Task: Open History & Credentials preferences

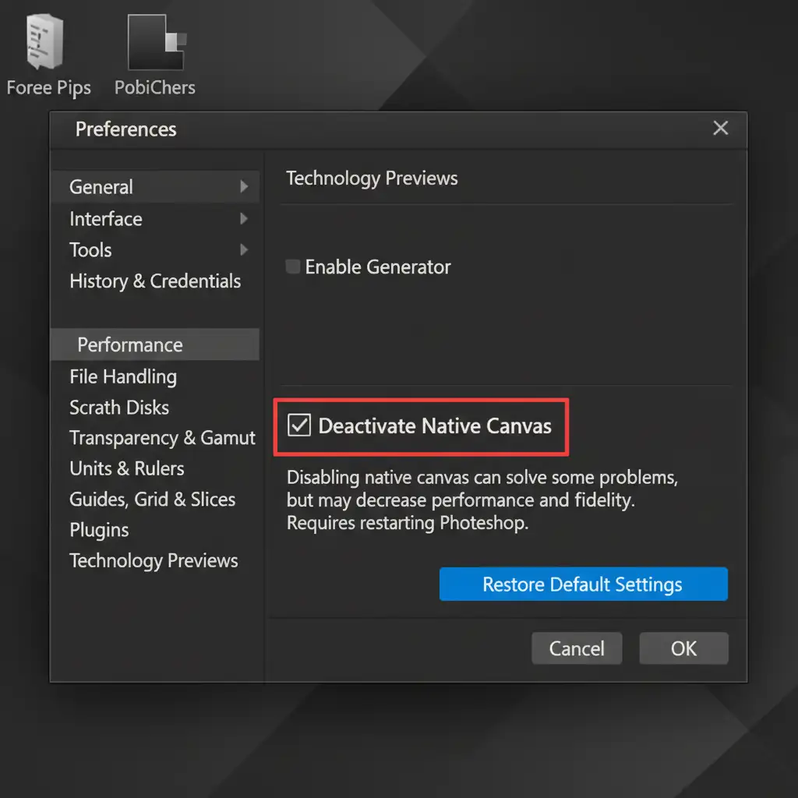Action: pyautogui.click(x=155, y=281)
